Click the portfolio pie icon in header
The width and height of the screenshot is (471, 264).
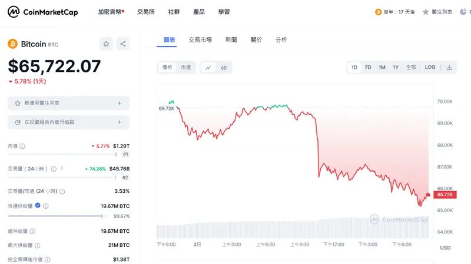tap(463, 12)
